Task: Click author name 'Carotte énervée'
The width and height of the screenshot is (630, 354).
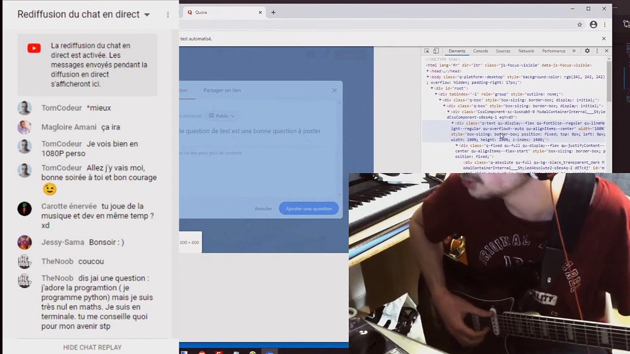Action: 69,206
